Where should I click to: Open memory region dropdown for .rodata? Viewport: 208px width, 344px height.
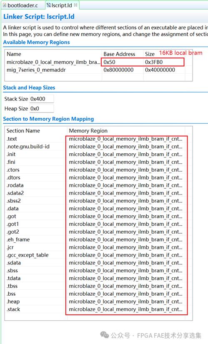(125, 185)
